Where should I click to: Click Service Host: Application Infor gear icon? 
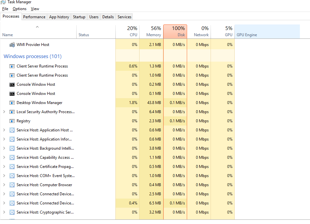coord(12,139)
